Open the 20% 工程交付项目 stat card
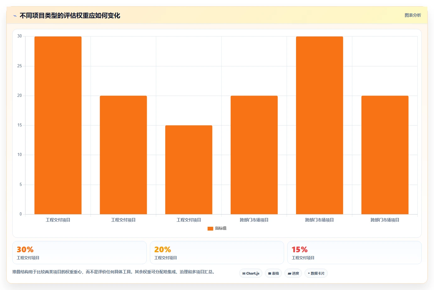434x290 pixels. [217, 253]
